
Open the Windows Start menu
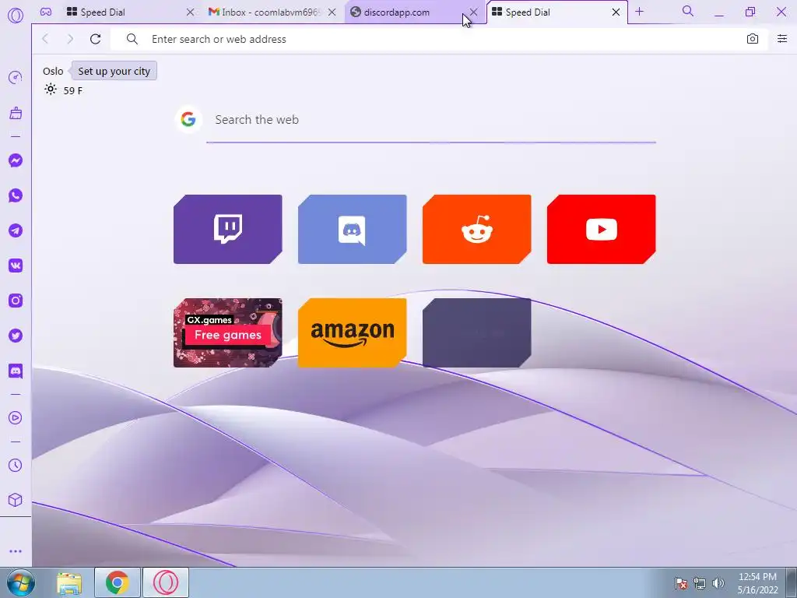coord(19,582)
